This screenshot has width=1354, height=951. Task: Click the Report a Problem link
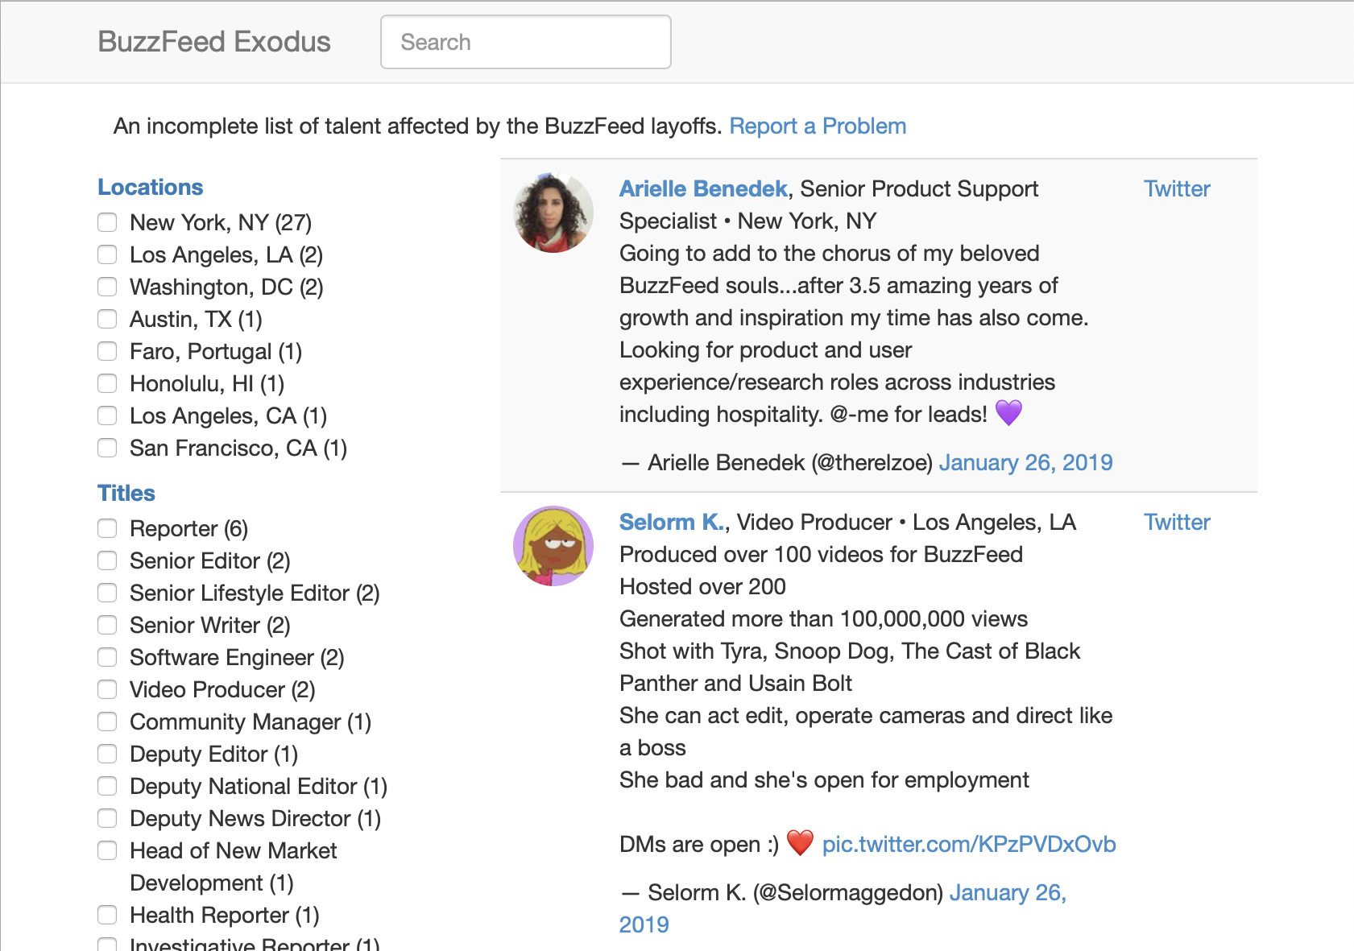click(x=818, y=126)
